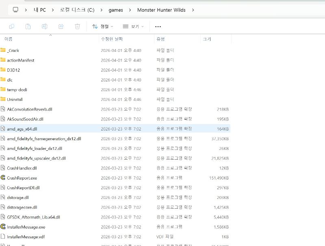Image resolution: width=325 pixels, height=246 pixels.
Task: Select the InstallerMessage.exe application icon
Action: [3, 227]
